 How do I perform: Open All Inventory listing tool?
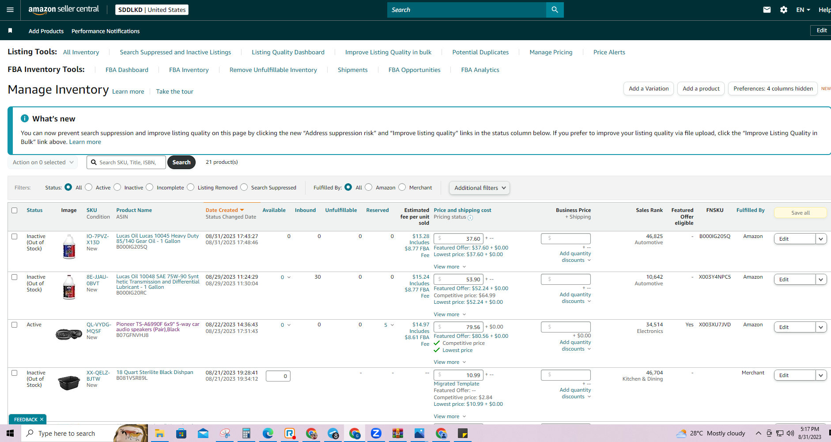coord(81,52)
